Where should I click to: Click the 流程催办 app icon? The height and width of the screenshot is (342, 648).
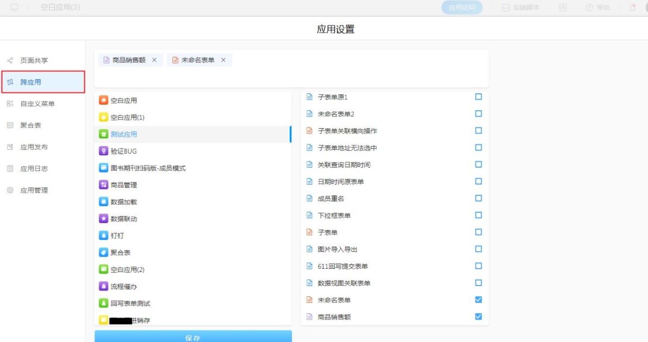[x=103, y=286]
